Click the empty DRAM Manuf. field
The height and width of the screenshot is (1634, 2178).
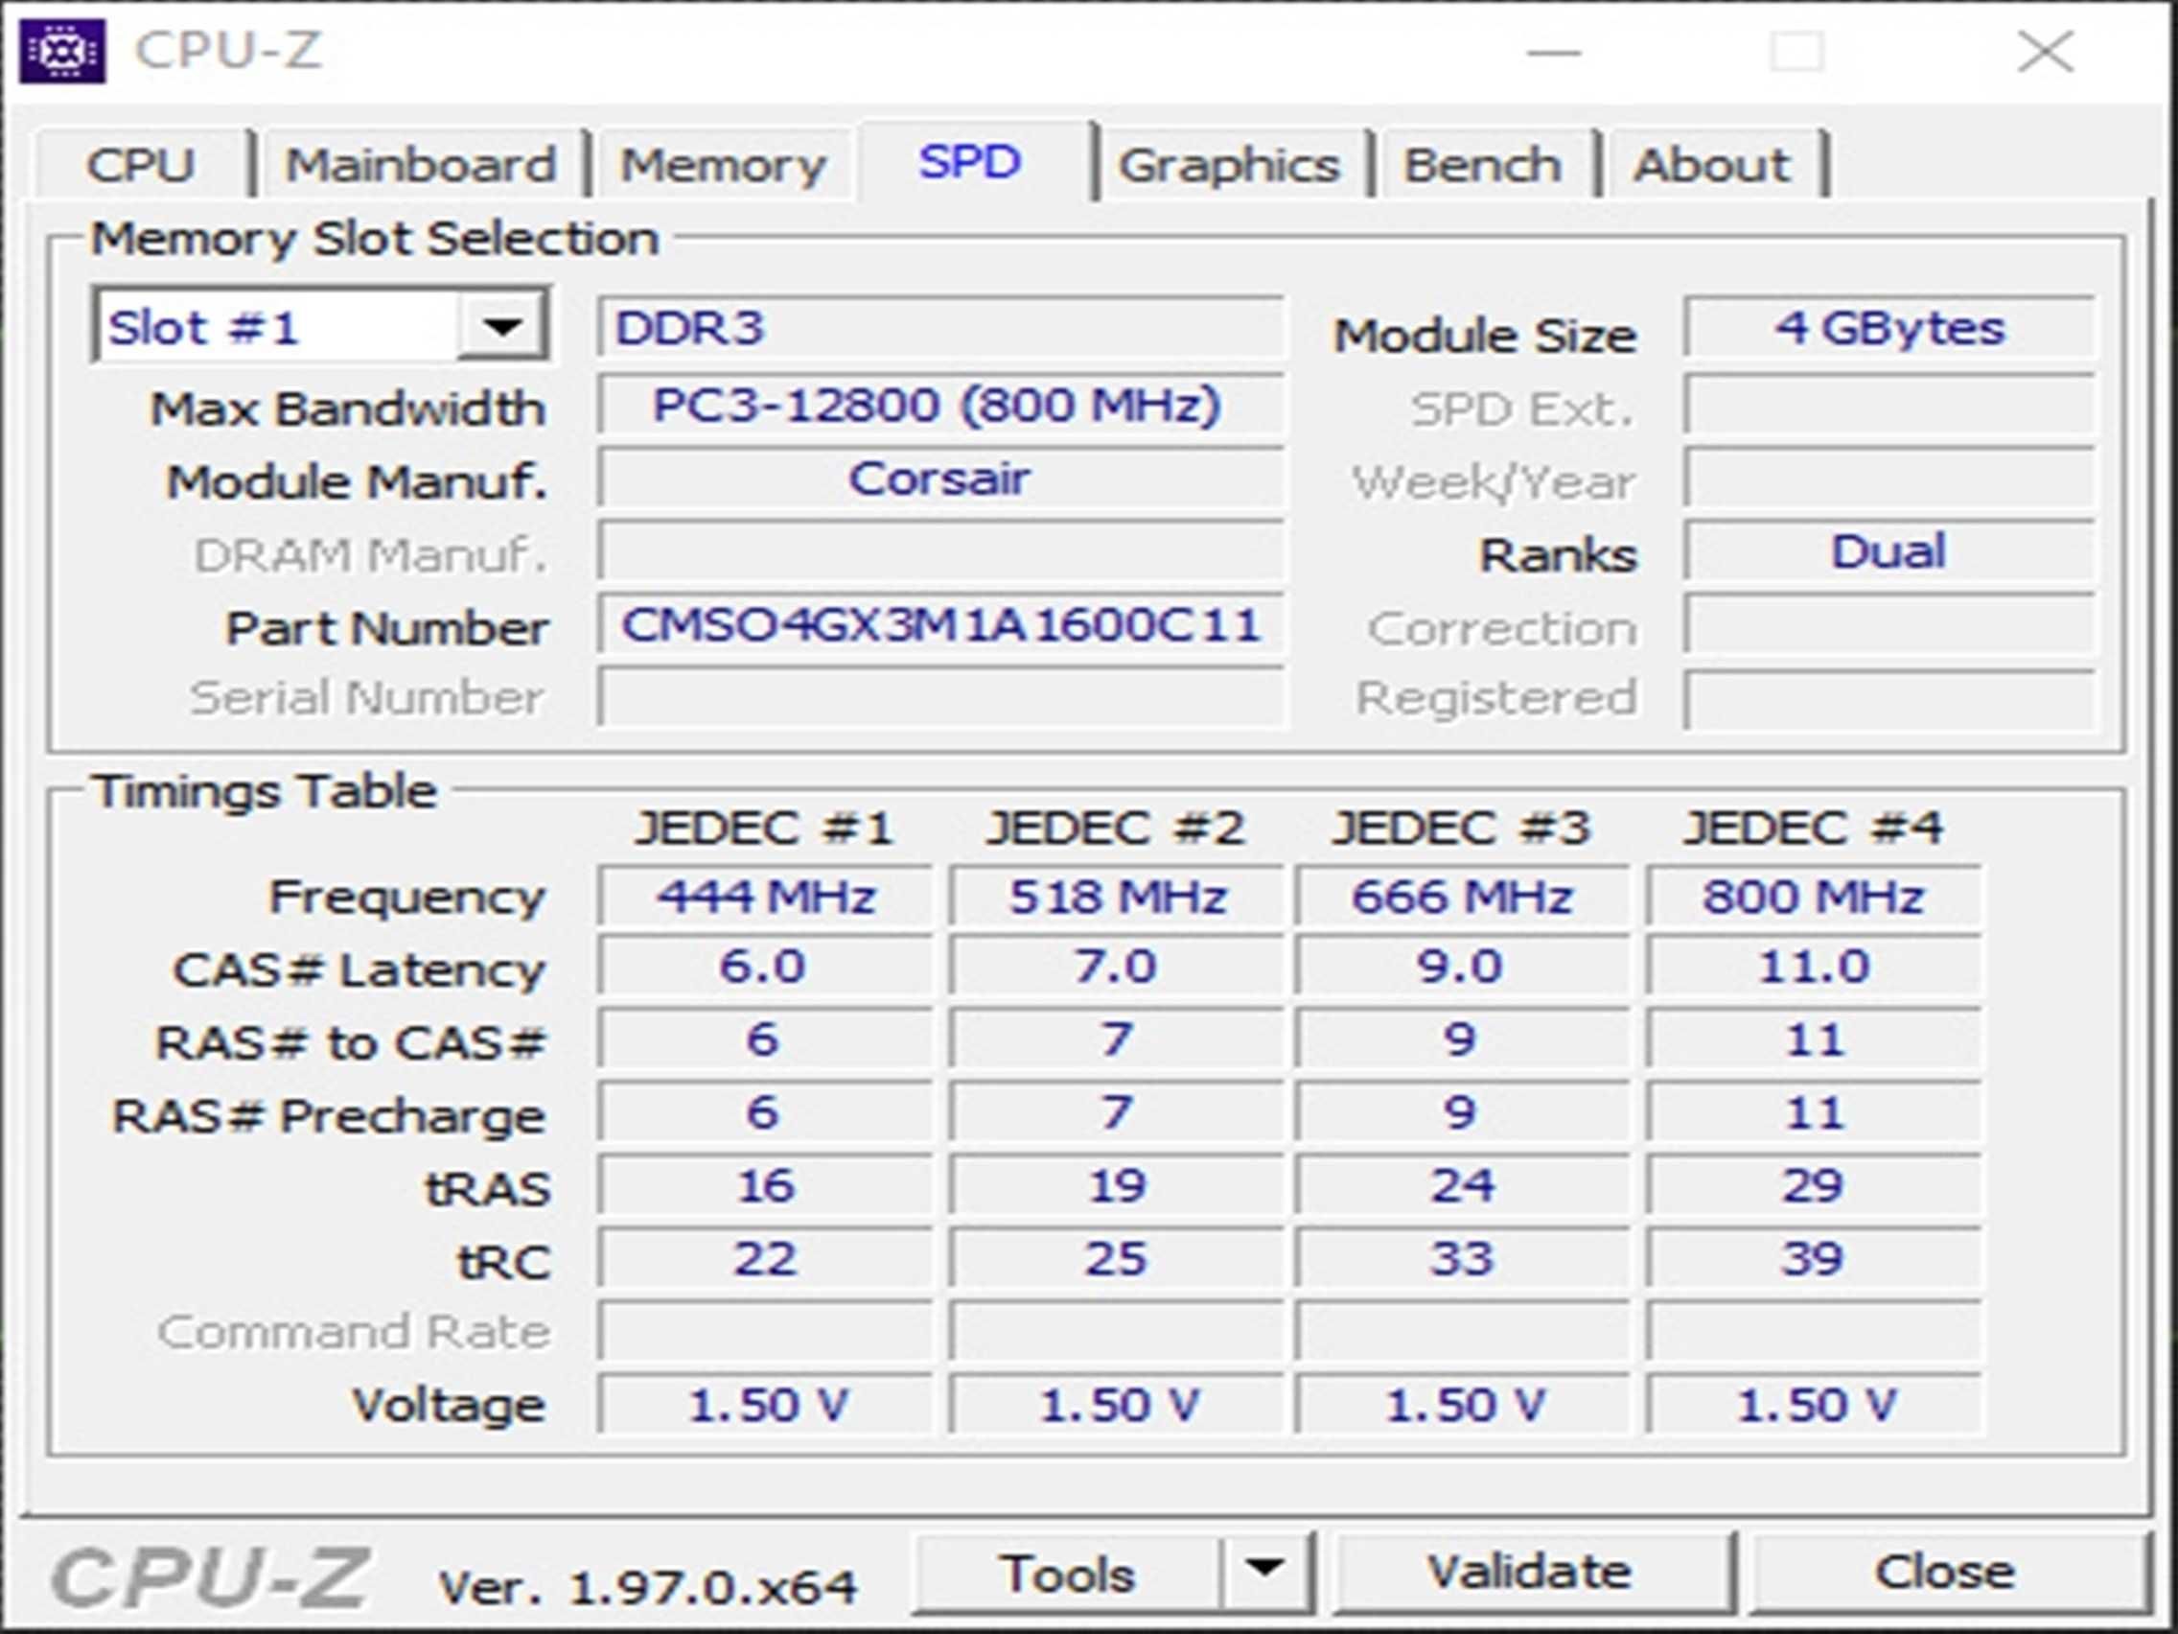click(x=940, y=551)
